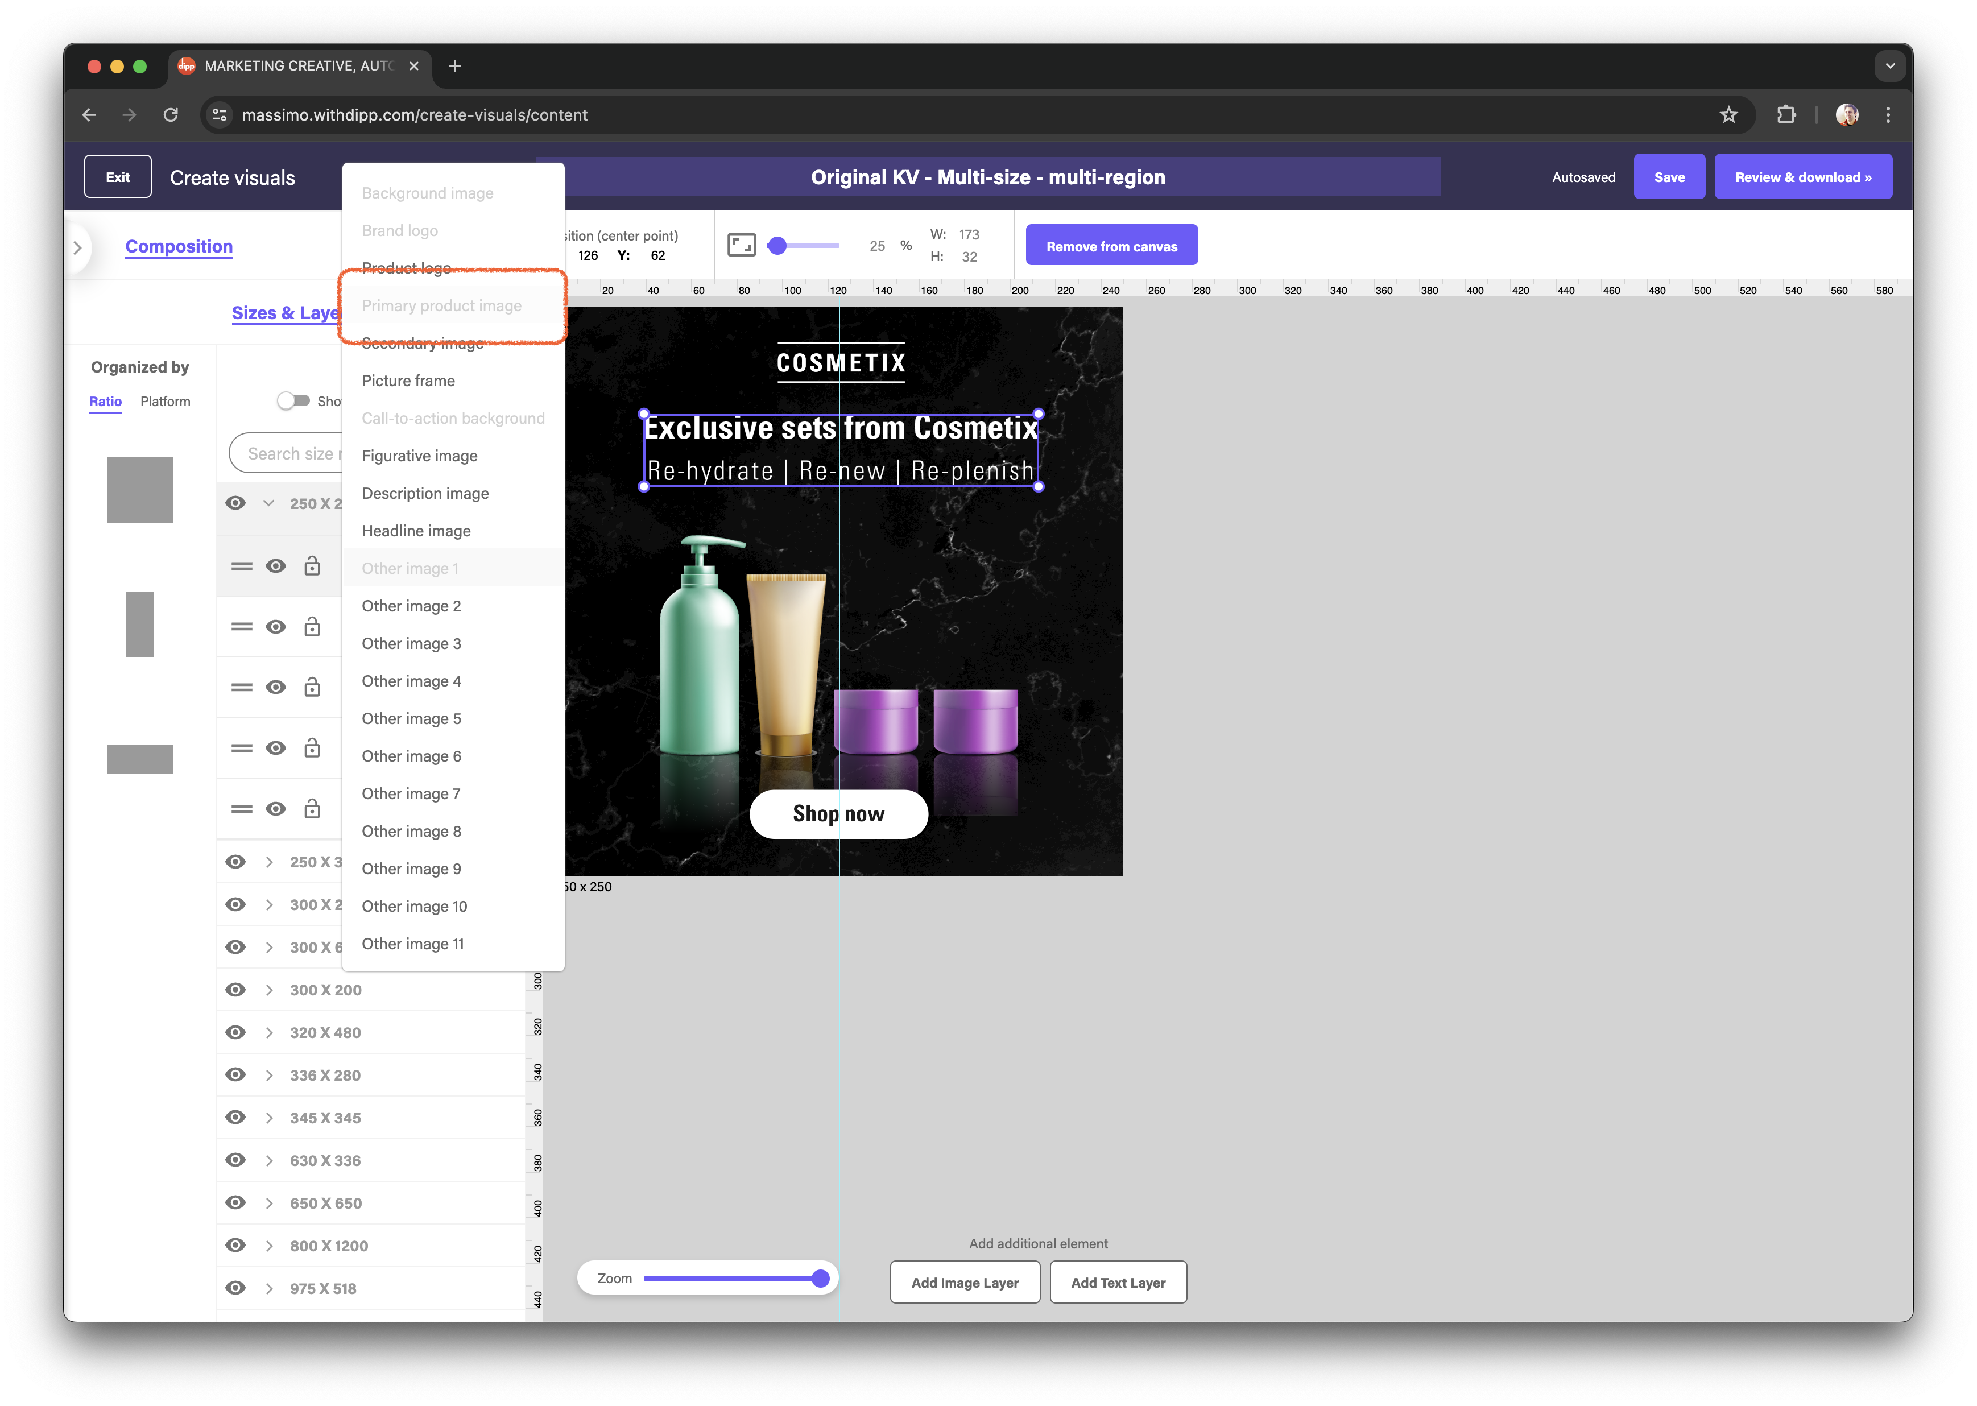
Task: Click the browser forward arrow
Action: click(130, 115)
